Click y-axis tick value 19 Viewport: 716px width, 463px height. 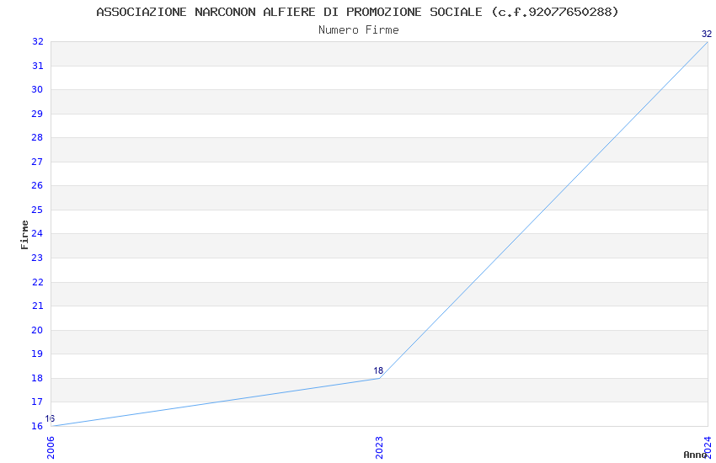click(37, 354)
